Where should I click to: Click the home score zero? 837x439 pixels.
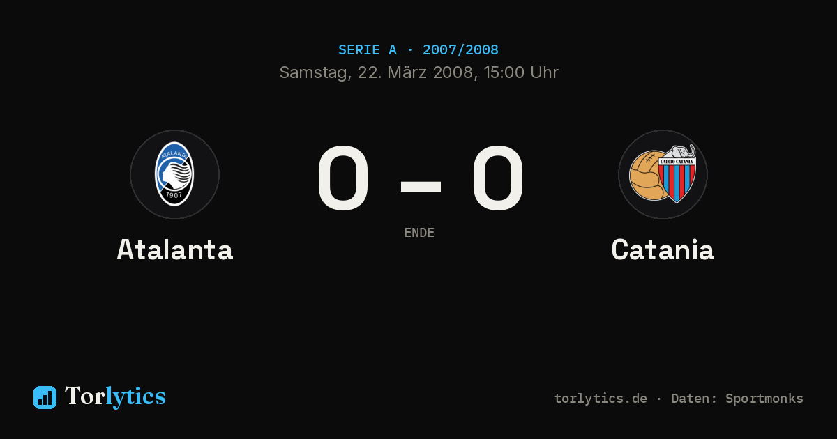tap(342, 178)
